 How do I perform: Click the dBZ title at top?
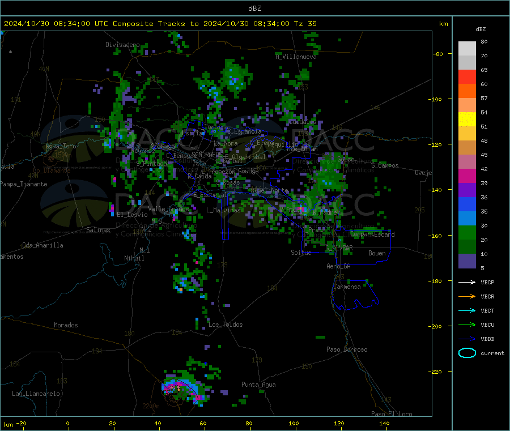tap(254, 8)
